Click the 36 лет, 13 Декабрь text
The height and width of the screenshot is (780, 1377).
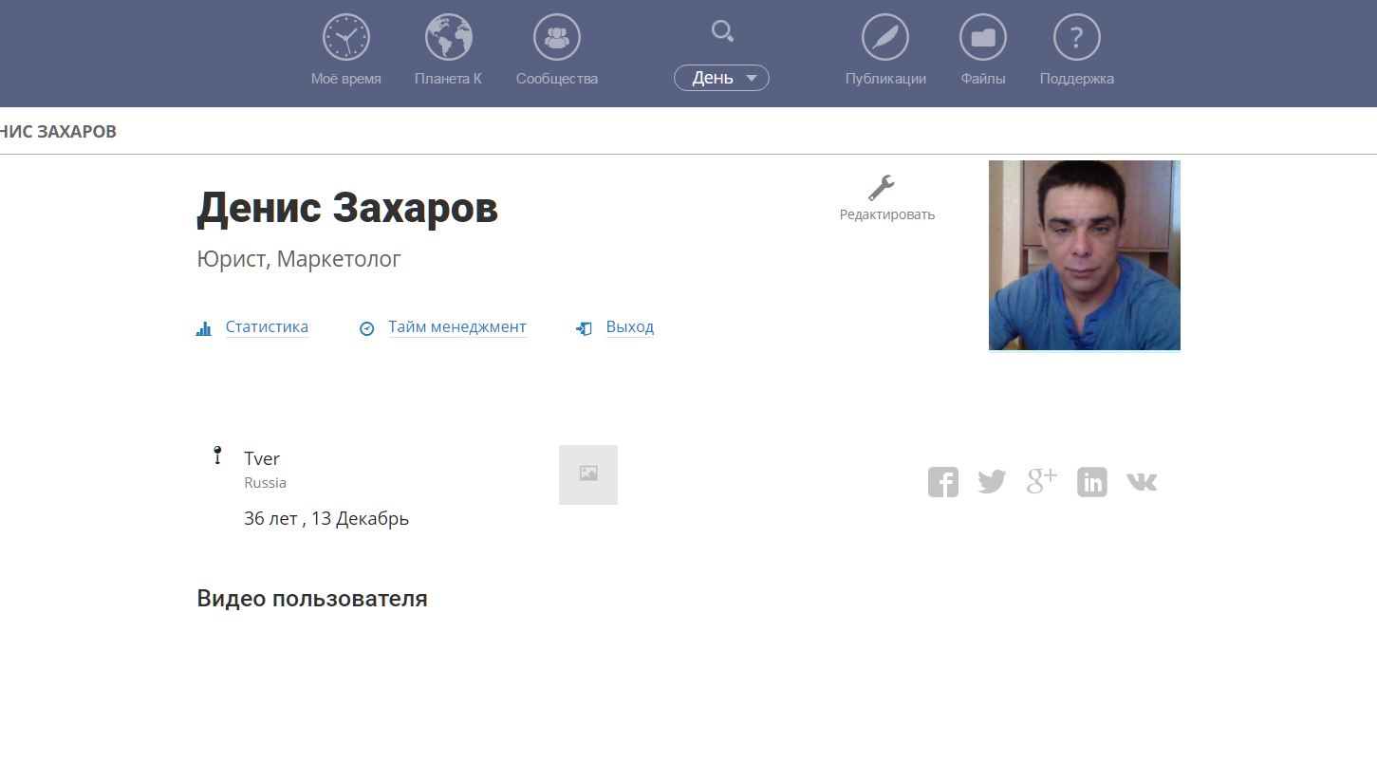(x=326, y=518)
